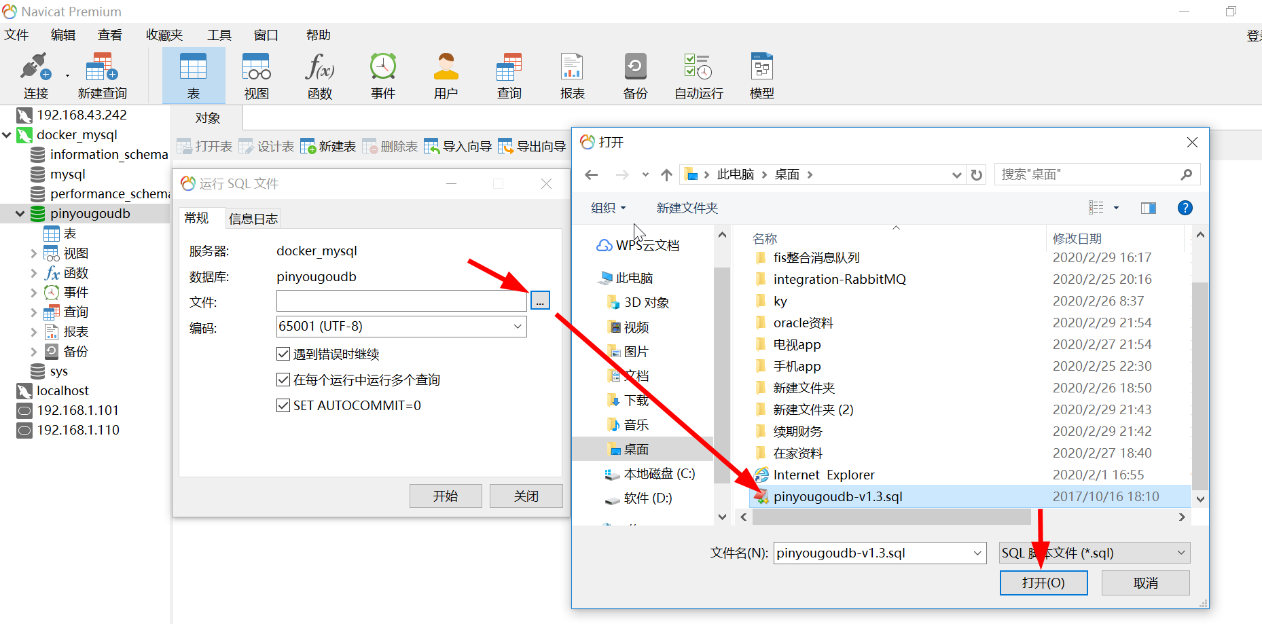Image resolution: width=1262 pixels, height=624 pixels.
Task: Click the search magnifier icon in Open dialog
Action: [1187, 175]
